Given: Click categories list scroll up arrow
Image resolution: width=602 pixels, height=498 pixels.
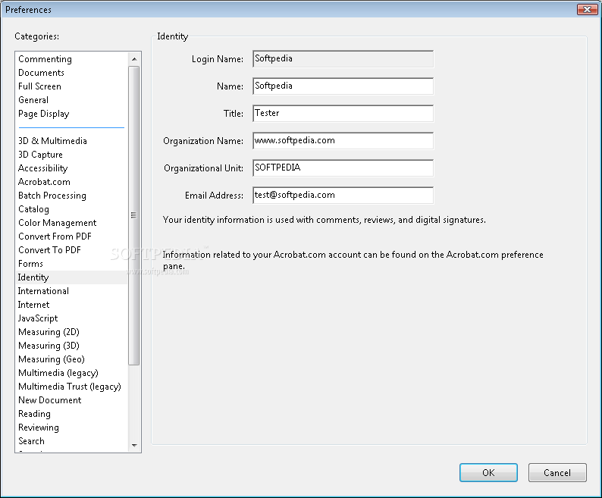Looking at the screenshot, I should click(x=134, y=59).
